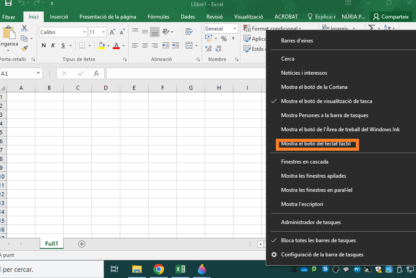416x278 pixels.
Task: Select Mostra el botó del teclat tàctil
Action: point(316,144)
